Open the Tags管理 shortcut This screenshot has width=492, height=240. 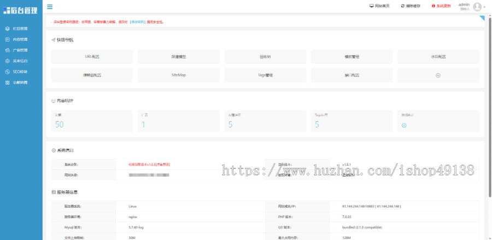click(265, 75)
